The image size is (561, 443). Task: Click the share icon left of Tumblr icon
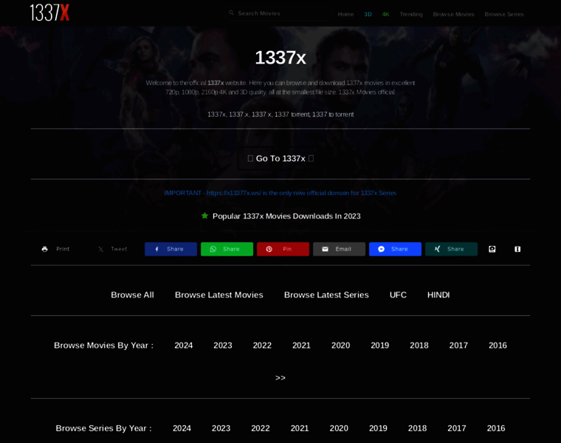tap(492, 249)
